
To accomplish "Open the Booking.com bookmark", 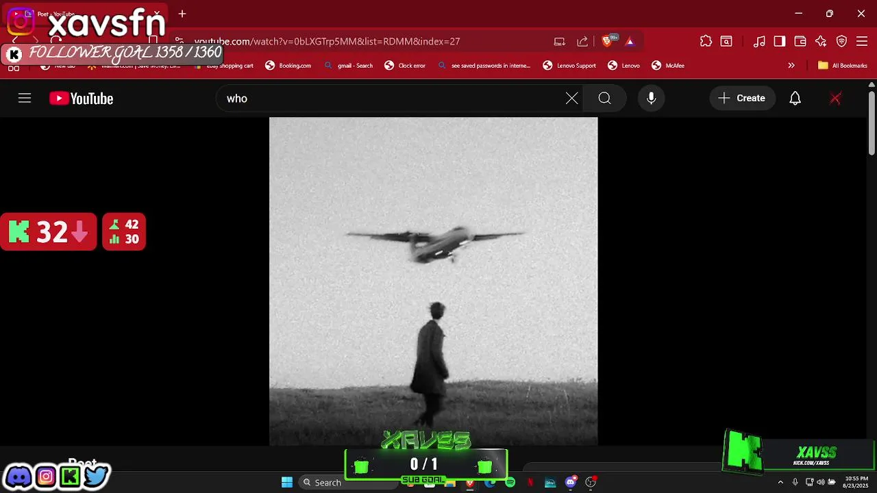I will (288, 66).
